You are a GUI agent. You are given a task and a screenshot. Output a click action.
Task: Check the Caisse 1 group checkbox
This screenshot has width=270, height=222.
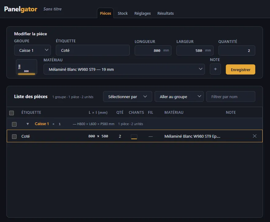14,124
